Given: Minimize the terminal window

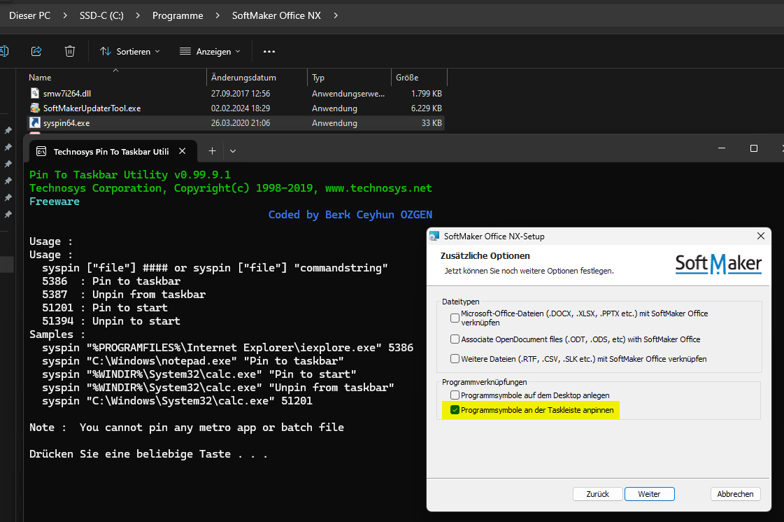Looking at the screenshot, I should tap(722, 148).
